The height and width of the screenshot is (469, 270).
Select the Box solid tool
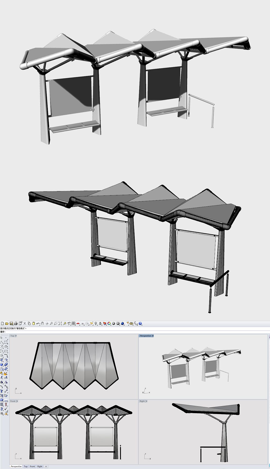[x=2, y=365]
